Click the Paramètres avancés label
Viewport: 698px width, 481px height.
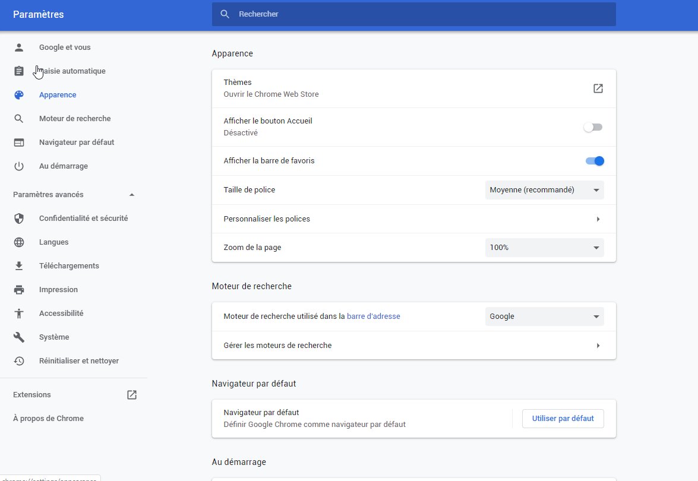(x=48, y=195)
